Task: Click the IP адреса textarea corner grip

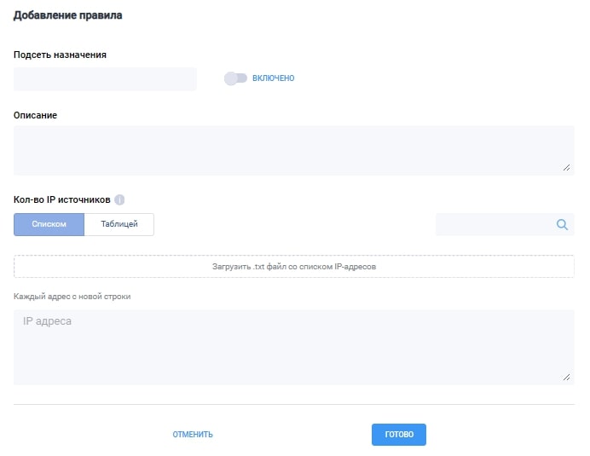Action: tap(566, 377)
